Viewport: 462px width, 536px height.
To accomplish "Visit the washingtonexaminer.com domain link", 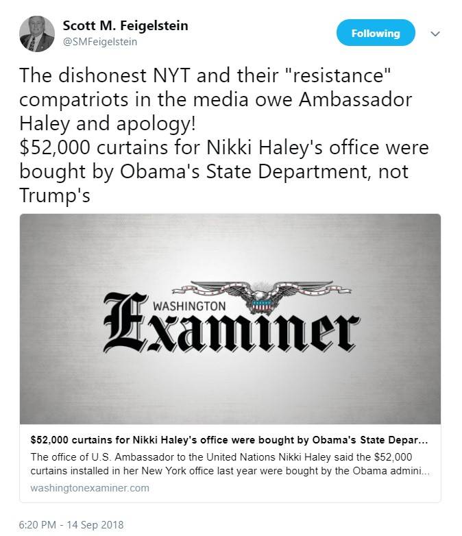I will tap(90, 488).
